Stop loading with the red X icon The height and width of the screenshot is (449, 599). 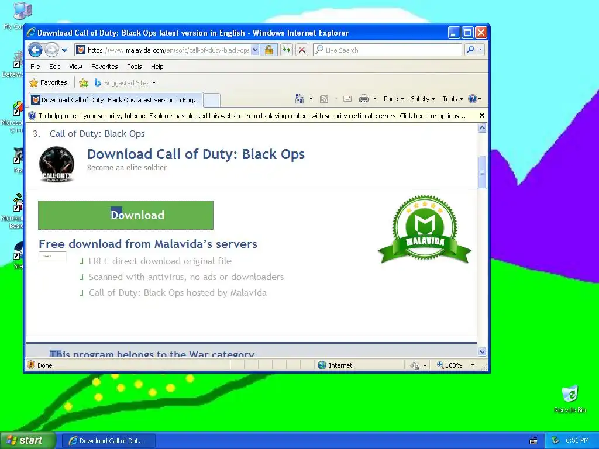point(302,50)
